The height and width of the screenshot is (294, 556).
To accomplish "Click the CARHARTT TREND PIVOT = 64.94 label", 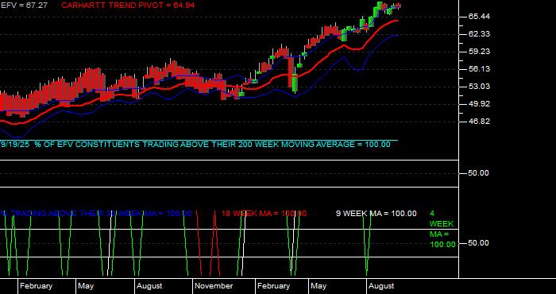I will click(x=128, y=6).
